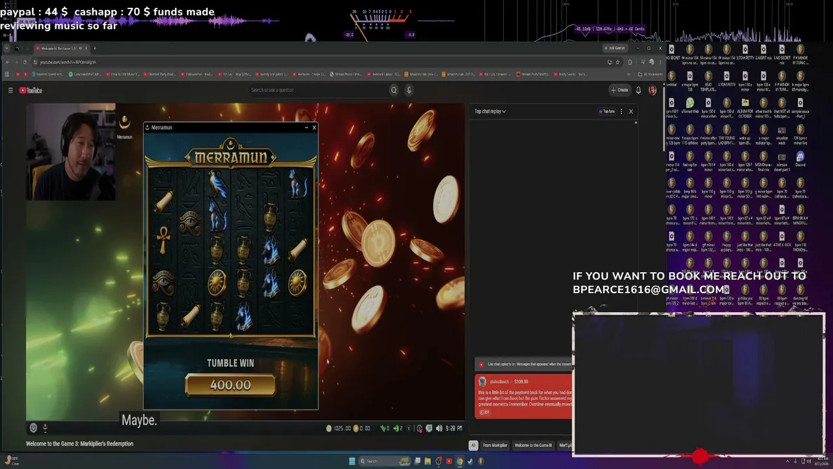Open the chat panel three-dot menu
This screenshot has width=833, height=469.
[x=621, y=111]
